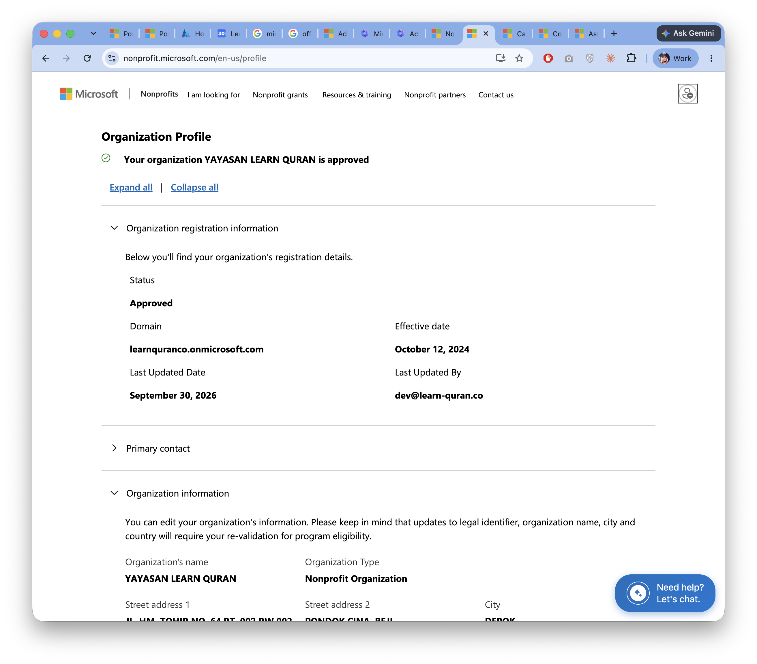
Task: Bookmark this page with the star icon
Action: [519, 58]
